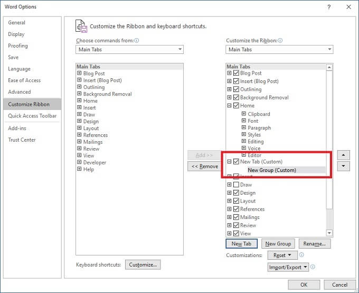This screenshot has height=293, width=359.
Task: Click the ribbon list scrollbar down arrow
Action: click(329, 233)
